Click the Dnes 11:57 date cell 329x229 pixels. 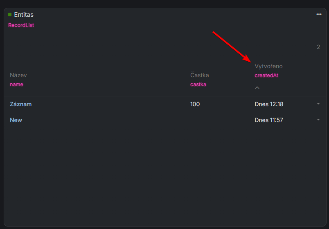tap(269, 120)
